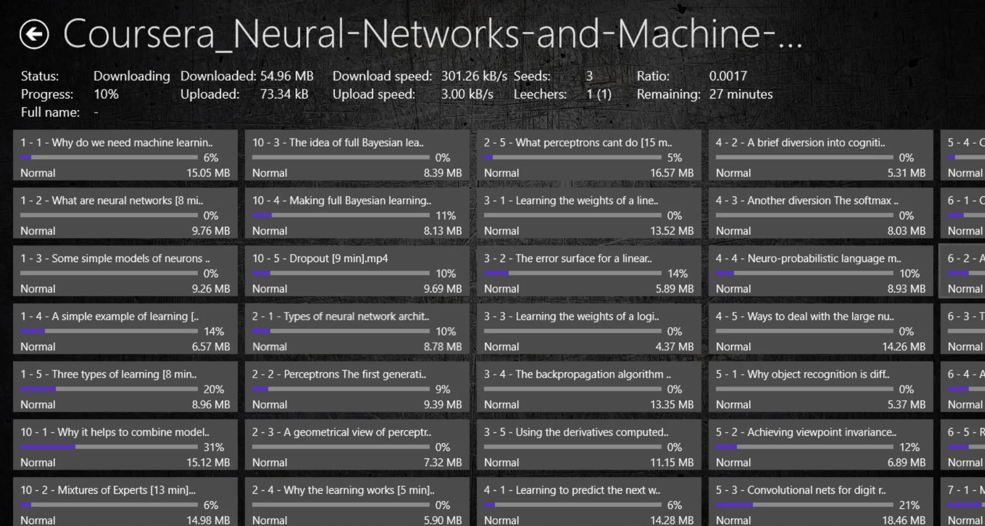Select the title '3 - 4 - The backpropagation algorithm'
The height and width of the screenshot is (526, 985).
[x=577, y=374]
